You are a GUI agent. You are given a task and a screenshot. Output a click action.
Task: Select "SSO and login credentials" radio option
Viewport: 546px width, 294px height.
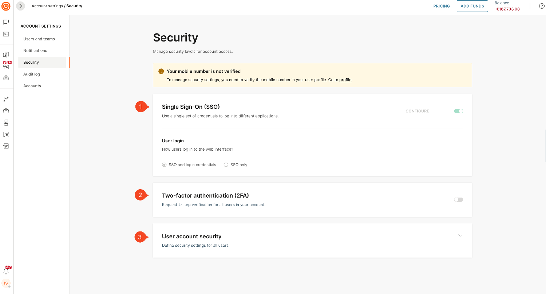[x=164, y=165]
